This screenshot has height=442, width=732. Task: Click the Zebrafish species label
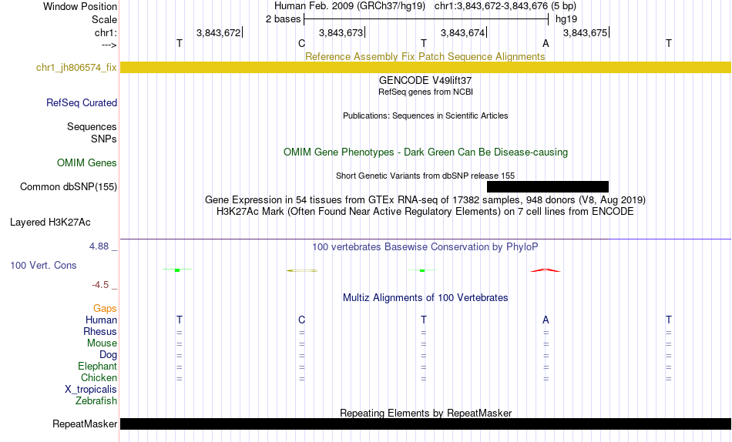coord(96,401)
